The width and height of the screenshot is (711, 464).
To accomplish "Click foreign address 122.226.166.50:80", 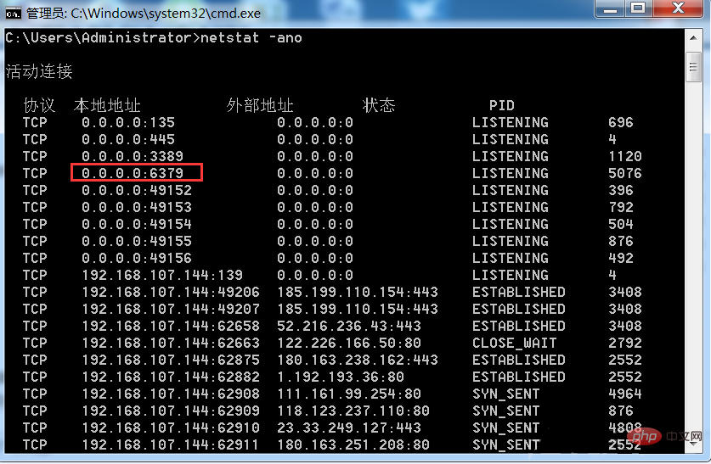I will [349, 343].
